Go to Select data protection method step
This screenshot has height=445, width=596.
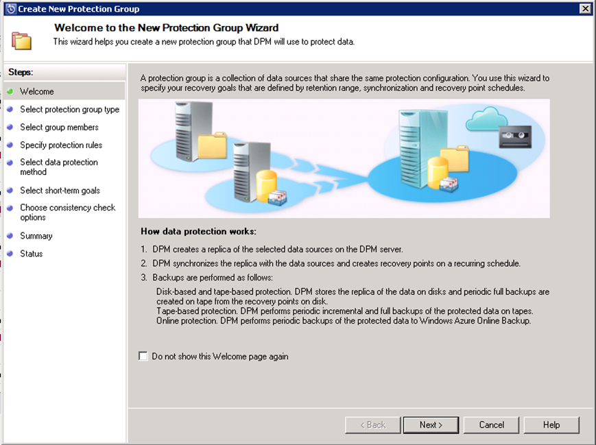(59, 167)
